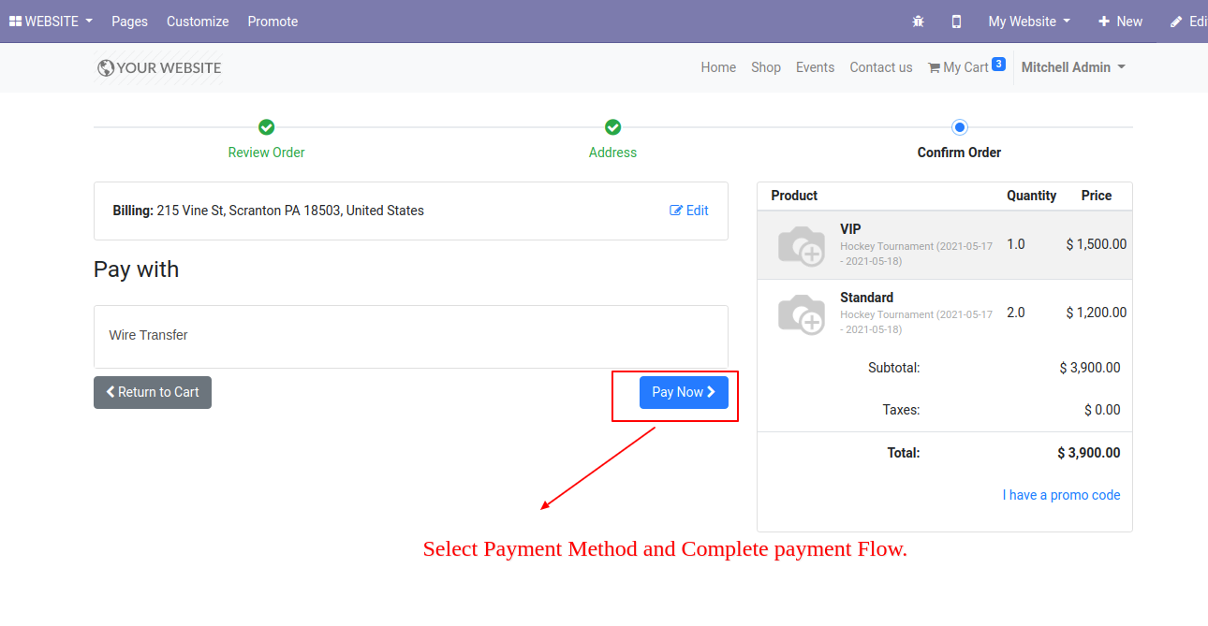Screen dimensions: 1208x626
Task: Open the WEBSITE apps grid menu
Action: (51, 22)
